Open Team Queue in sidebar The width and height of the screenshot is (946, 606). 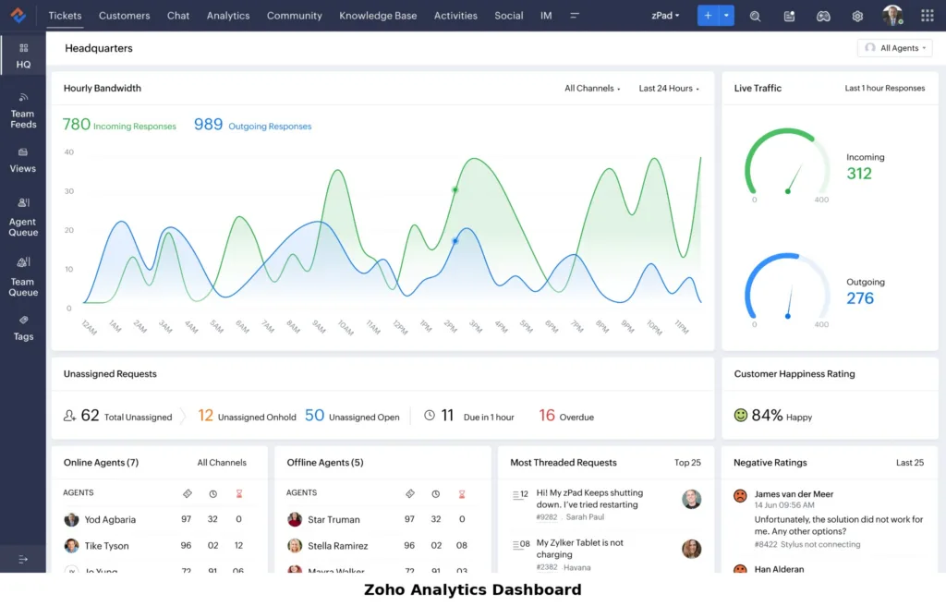23,278
